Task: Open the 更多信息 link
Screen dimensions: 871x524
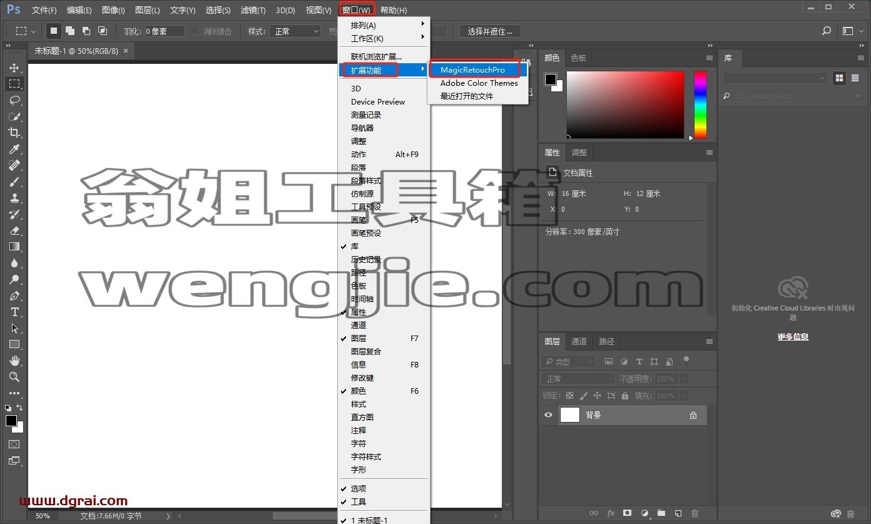Action: (x=793, y=336)
